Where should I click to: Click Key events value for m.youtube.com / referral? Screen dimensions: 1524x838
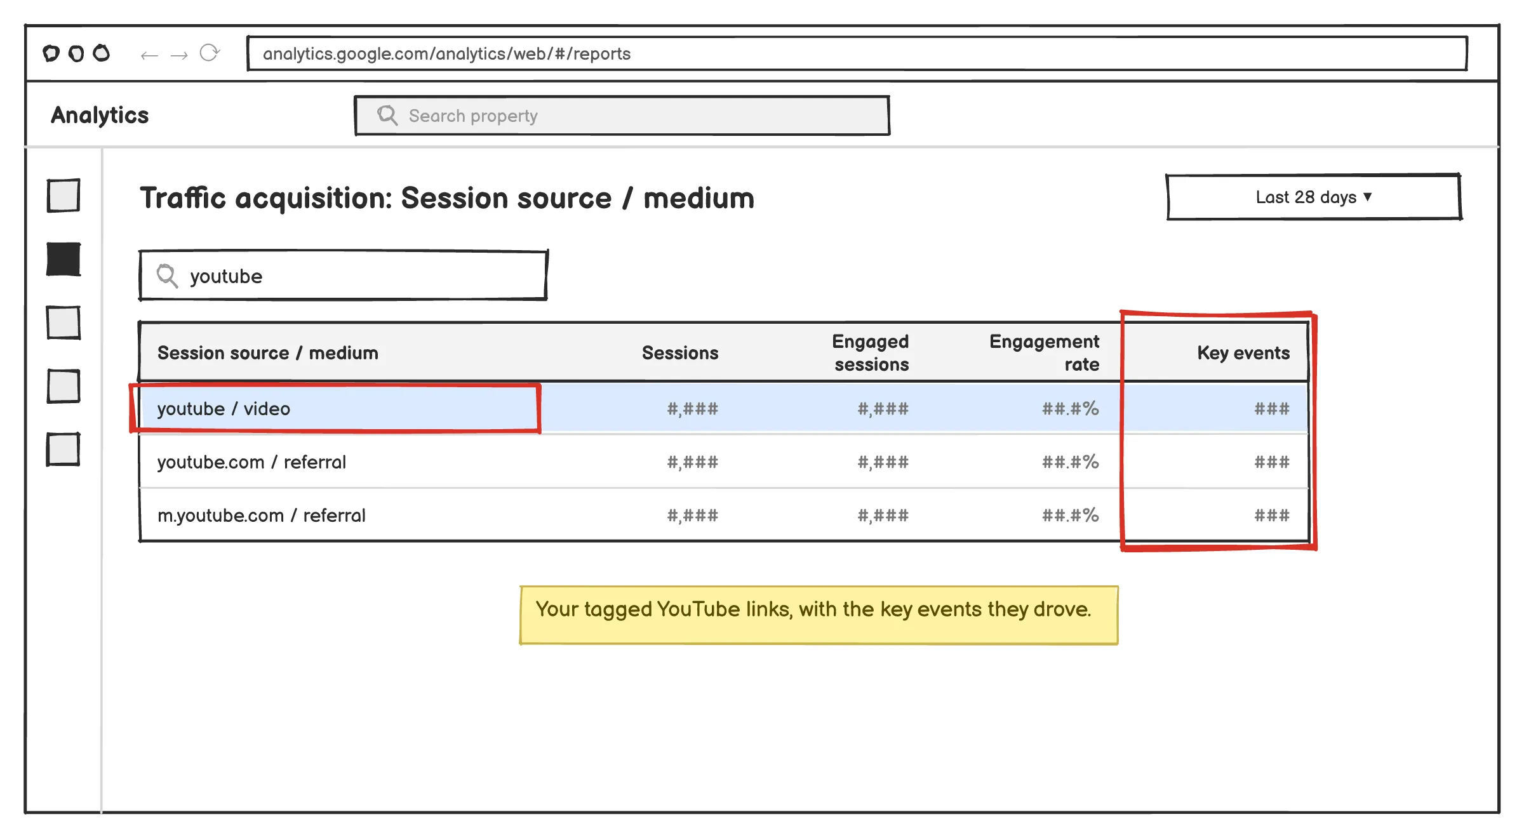(x=1272, y=515)
